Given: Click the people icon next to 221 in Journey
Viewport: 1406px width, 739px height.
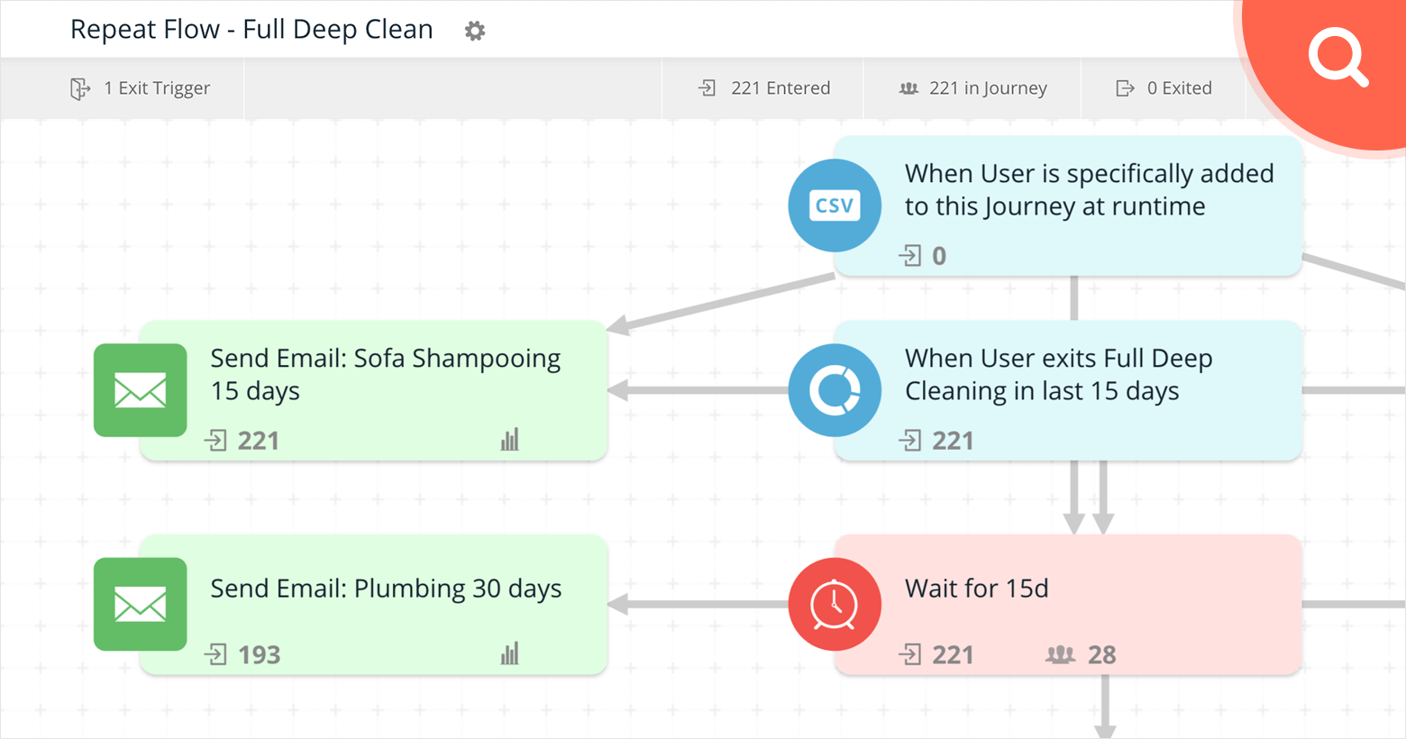Looking at the screenshot, I should (910, 87).
